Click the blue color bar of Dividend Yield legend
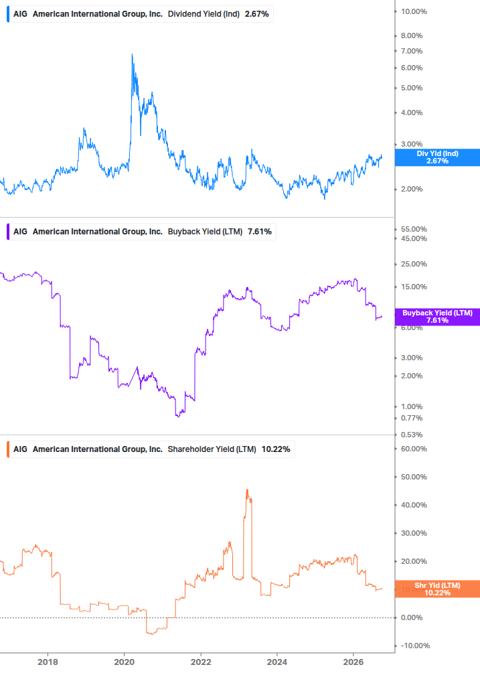 pos(8,14)
